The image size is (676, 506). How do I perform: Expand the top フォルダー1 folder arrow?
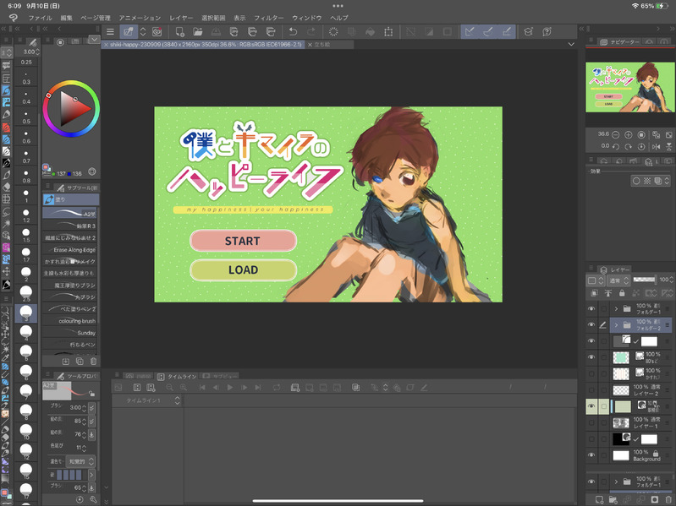click(617, 308)
